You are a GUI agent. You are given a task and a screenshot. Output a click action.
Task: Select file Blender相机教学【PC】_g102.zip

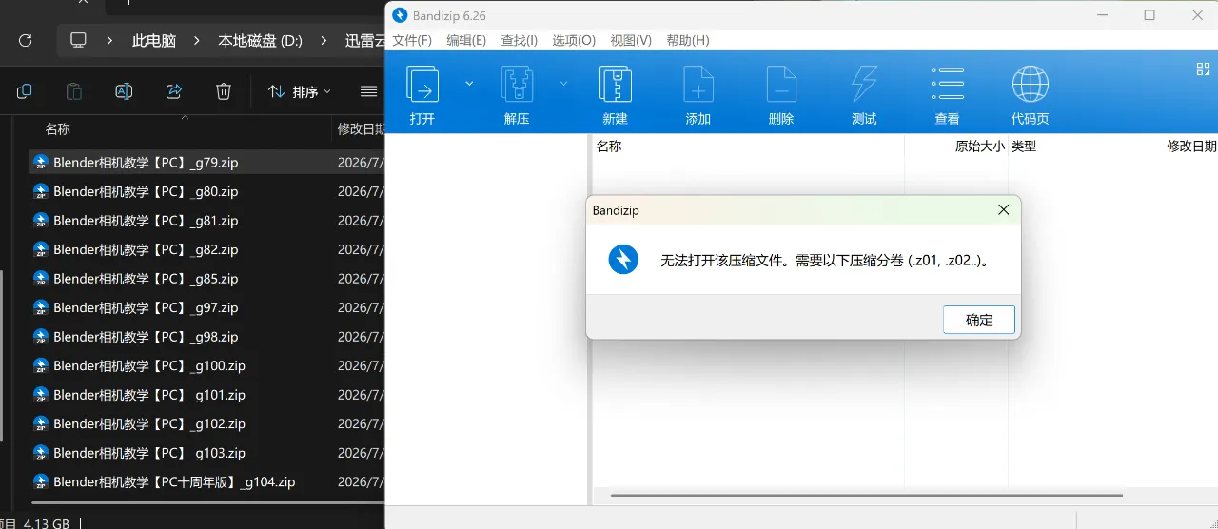coord(149,423)
